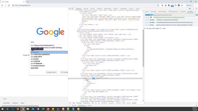This screenshot has width=198, height=111.
Task: Open DevTools customize three-dot menu
Action: tap(193, 9)
